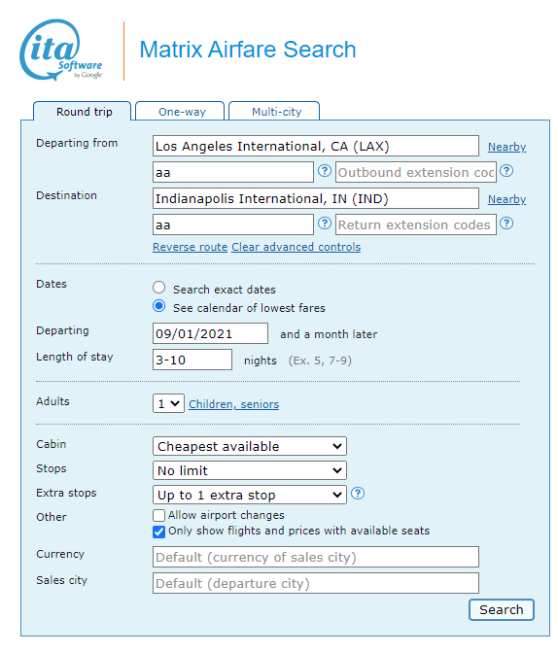Open the Stops dropdown

click(250, 470)
